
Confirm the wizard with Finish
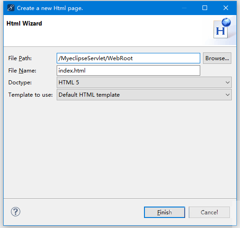click(x=165, y=212)
